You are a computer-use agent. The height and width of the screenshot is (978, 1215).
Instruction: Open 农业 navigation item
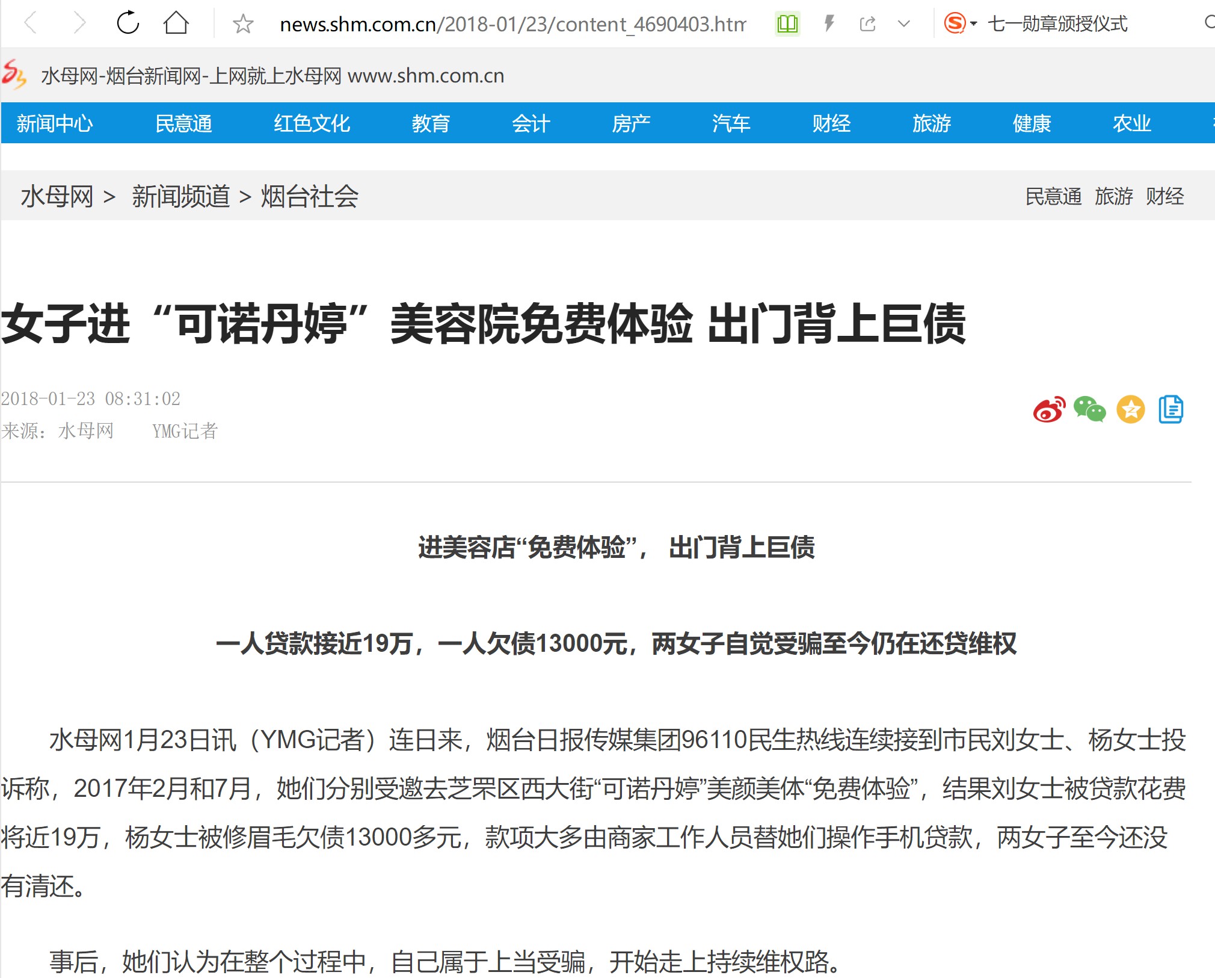pyautogui.click(x=1131, y=123)
